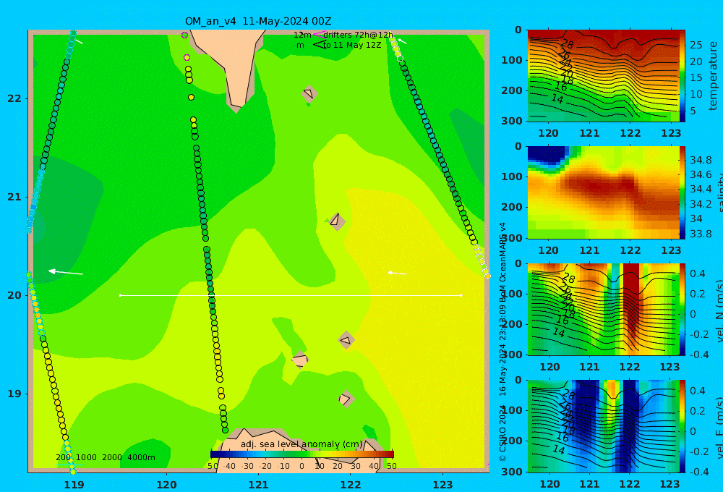Screen dimensions: 723x492
Task: Open the vel. N depth section panel
Action: [x=603, y=309]
